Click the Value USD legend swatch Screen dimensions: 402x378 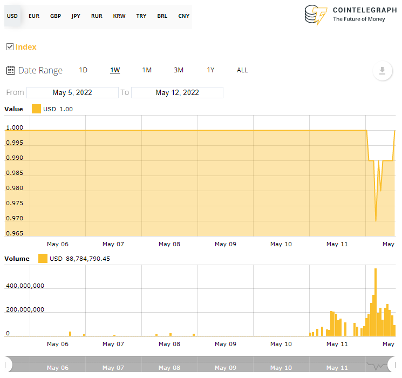pyautogui.click(x=36, y=109)
